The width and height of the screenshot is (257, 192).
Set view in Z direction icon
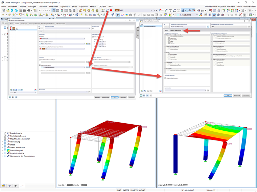click(x=232, y=10)
